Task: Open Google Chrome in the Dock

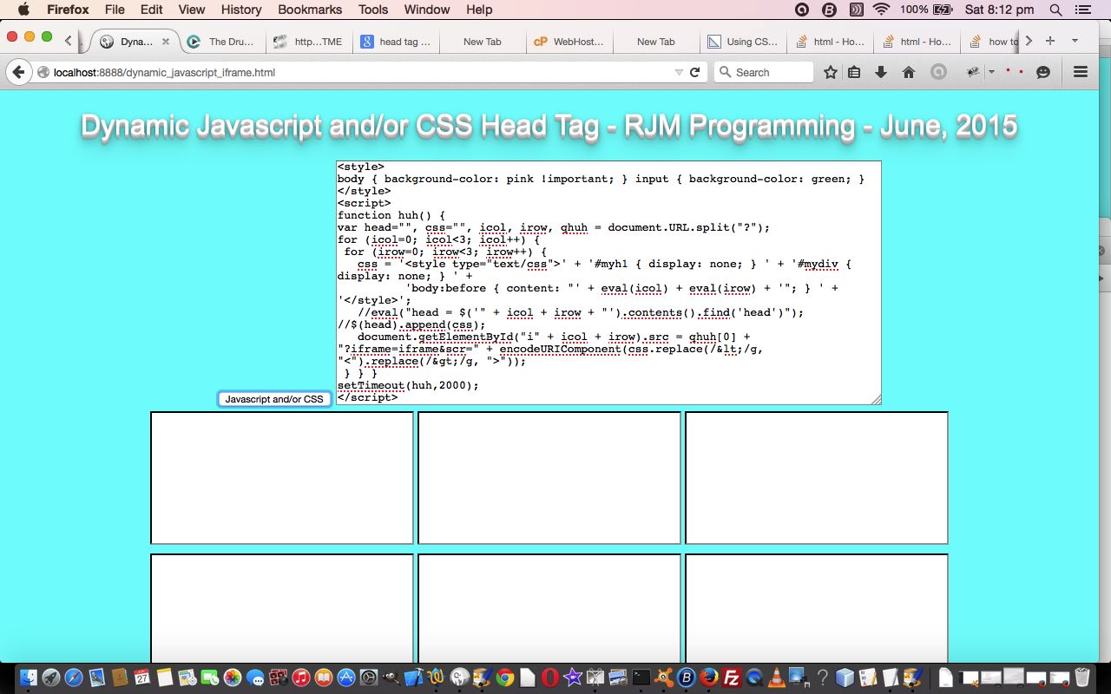Action: (x=505, y=678)
